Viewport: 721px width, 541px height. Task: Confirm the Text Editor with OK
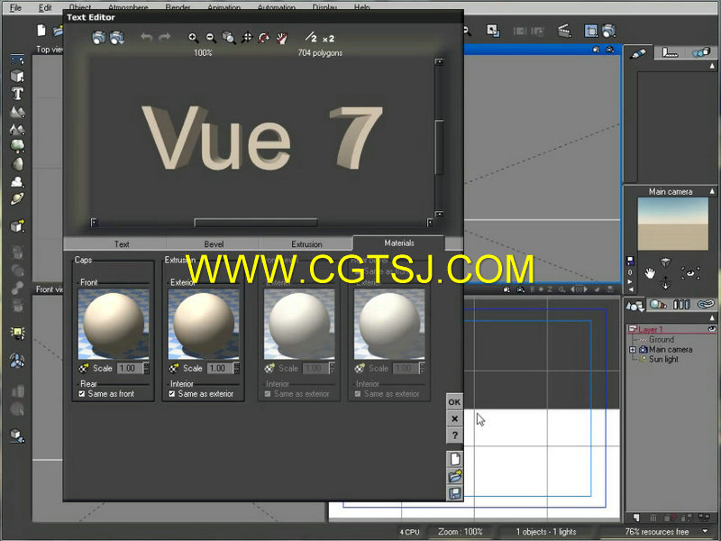coord(454,402)
